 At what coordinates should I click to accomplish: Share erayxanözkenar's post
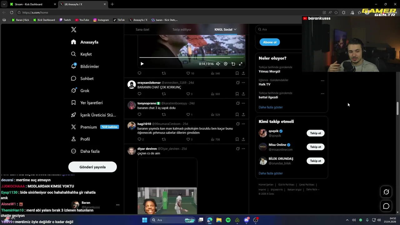pyautogui.click(x=243, y=94)
